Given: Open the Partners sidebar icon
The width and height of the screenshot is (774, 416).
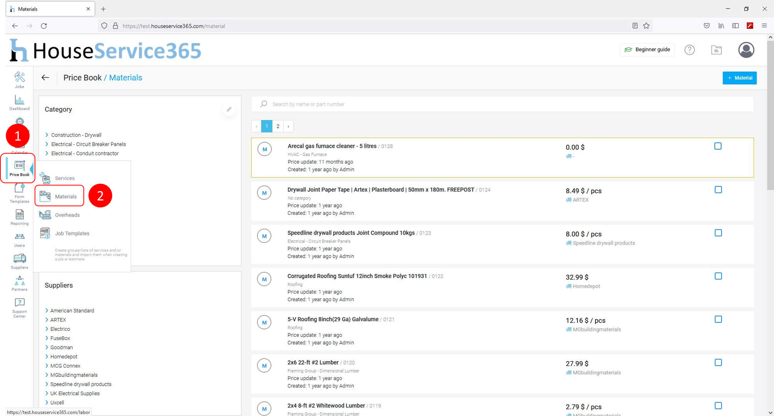Looking at the screenshot, I should point(19,283).
